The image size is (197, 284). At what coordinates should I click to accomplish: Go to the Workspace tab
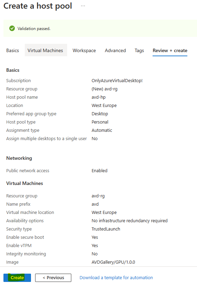[84, 50]
